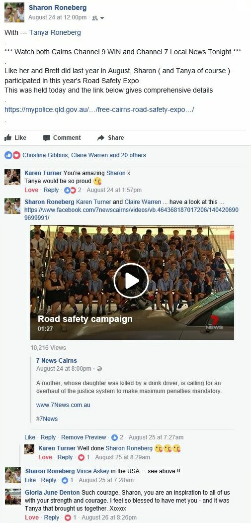Click Remove Preview under video comment
Screen dimensions: 251x523
84,437
